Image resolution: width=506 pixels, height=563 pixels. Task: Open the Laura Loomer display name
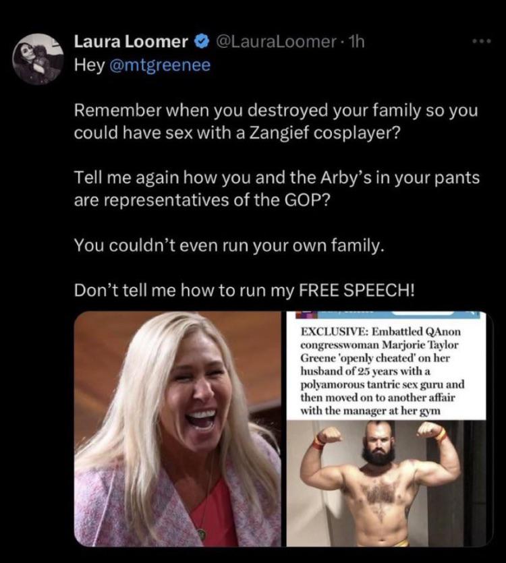click(x=131, y=42)
